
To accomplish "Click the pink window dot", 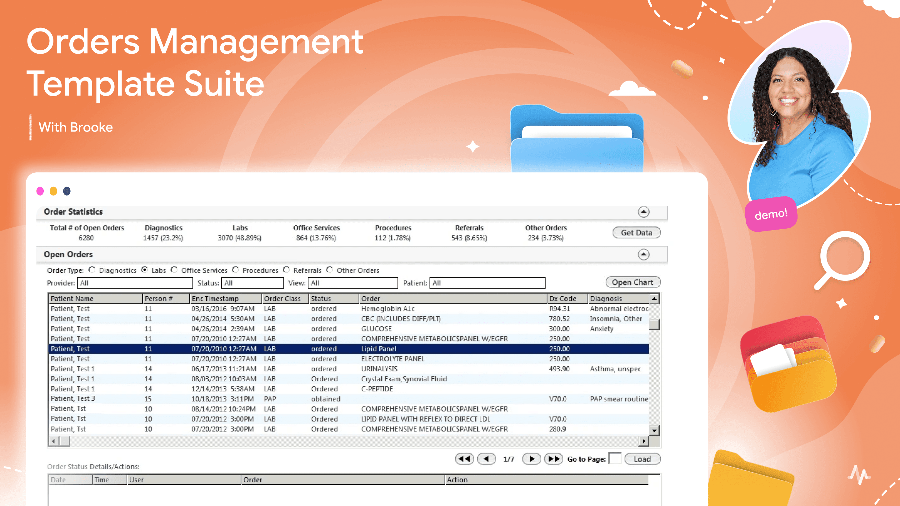I will pos(40,191).
